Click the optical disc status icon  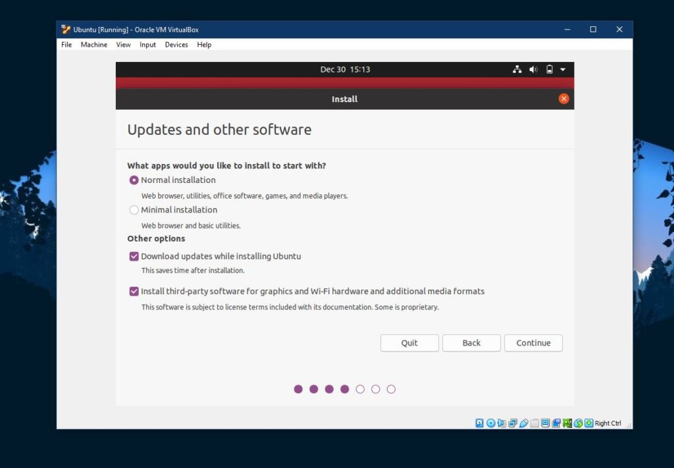click(491, 423)
